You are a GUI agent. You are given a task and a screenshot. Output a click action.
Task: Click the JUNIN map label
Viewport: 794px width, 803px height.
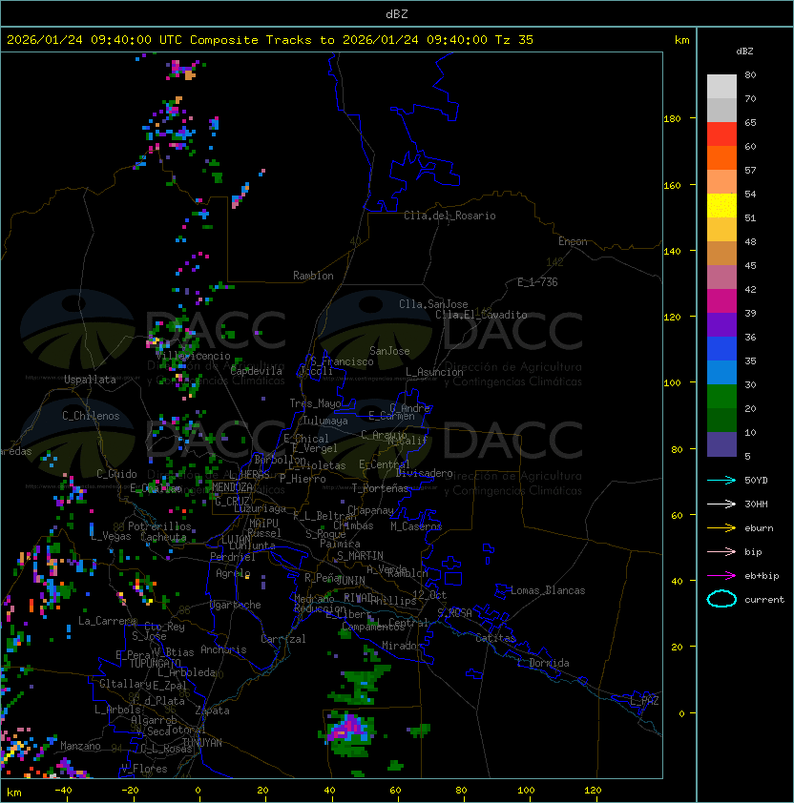[x=350, y=580]
